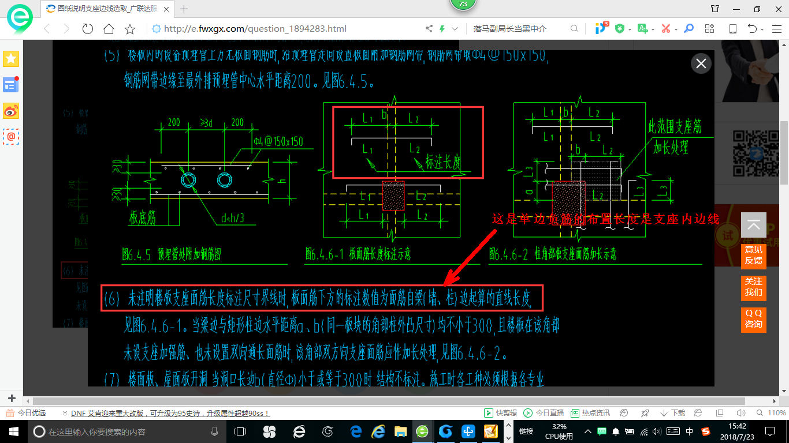Screen dimensions: 789x443
Task: Click the search magnifier icon
Action: pos(574,29)
